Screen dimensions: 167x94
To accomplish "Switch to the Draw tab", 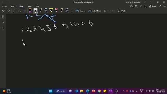I will [21, 6].
